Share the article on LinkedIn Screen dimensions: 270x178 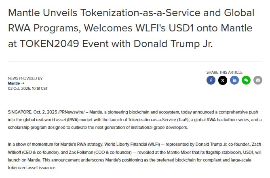pos(234,80)
